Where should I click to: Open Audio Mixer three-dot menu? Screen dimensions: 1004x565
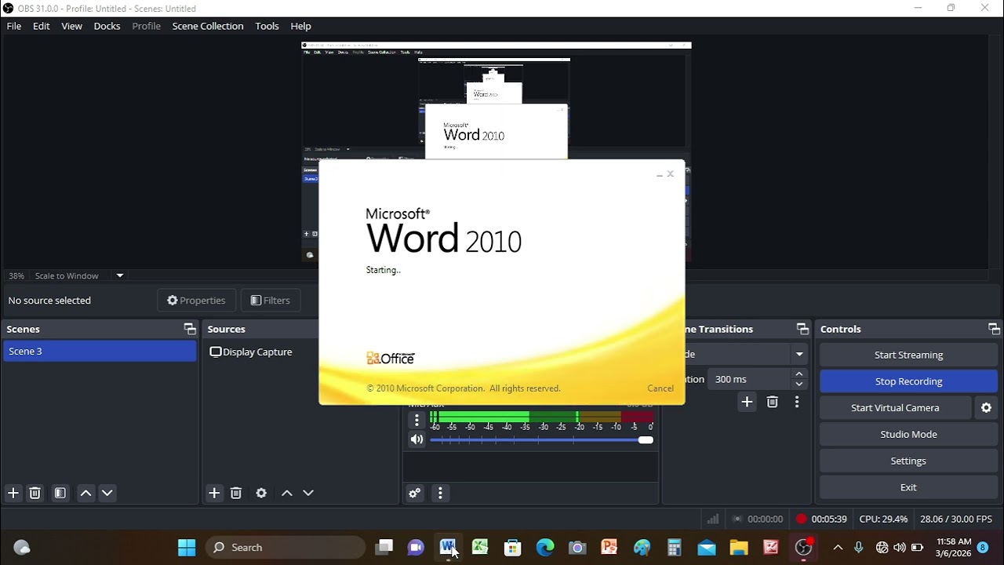[440, 493]
